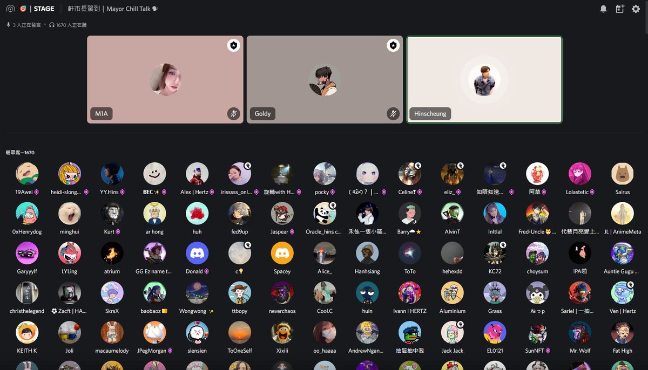Open YY.Hins avatar

click(x=112, y=174)
